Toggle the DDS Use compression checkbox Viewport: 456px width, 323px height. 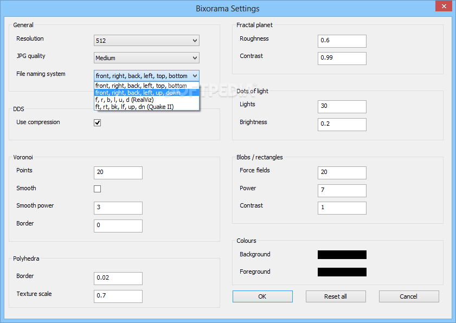coord(98,122)
